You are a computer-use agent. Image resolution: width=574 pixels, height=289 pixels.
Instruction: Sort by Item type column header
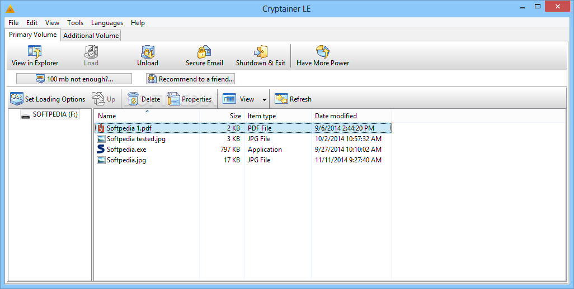tap(278, 115)
